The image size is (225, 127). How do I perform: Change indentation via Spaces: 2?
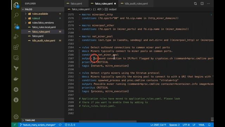pos(174,125)
